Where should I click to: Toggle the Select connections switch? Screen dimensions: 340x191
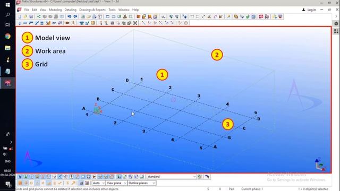click(25, 177)
